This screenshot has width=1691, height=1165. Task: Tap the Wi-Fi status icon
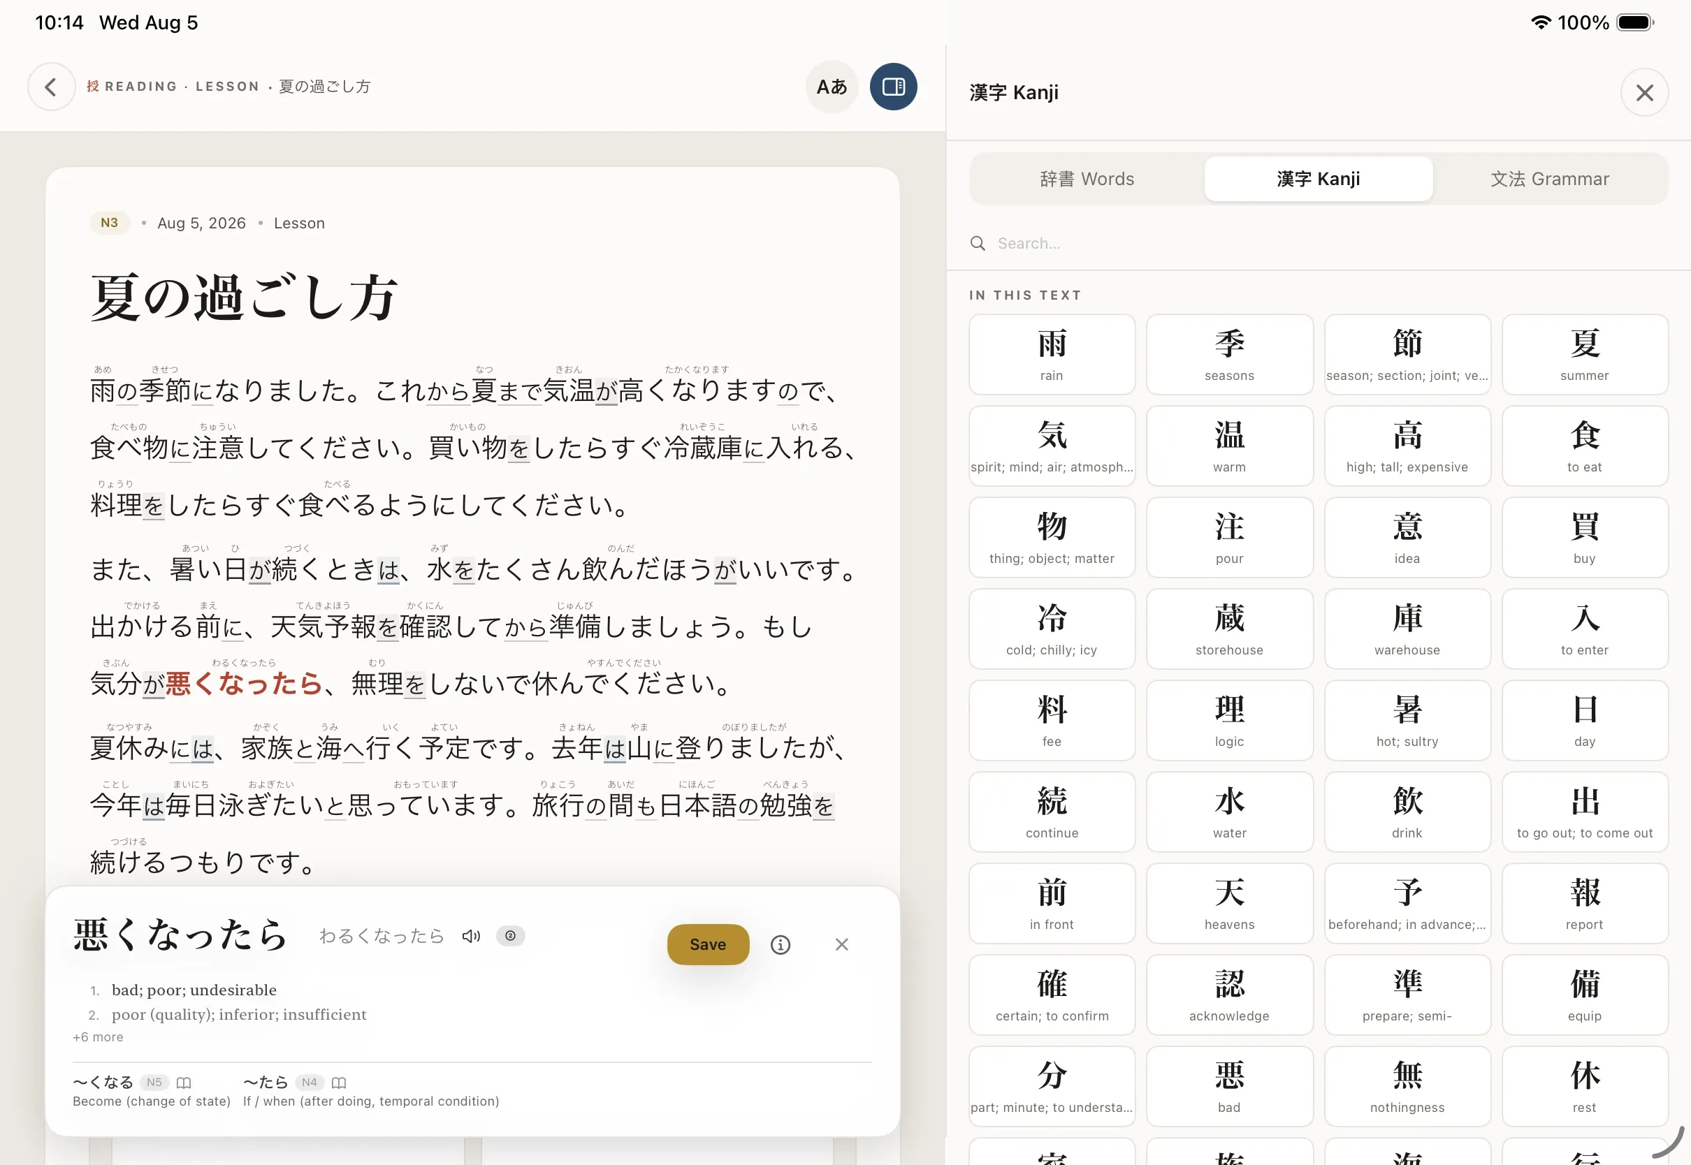1541,22
